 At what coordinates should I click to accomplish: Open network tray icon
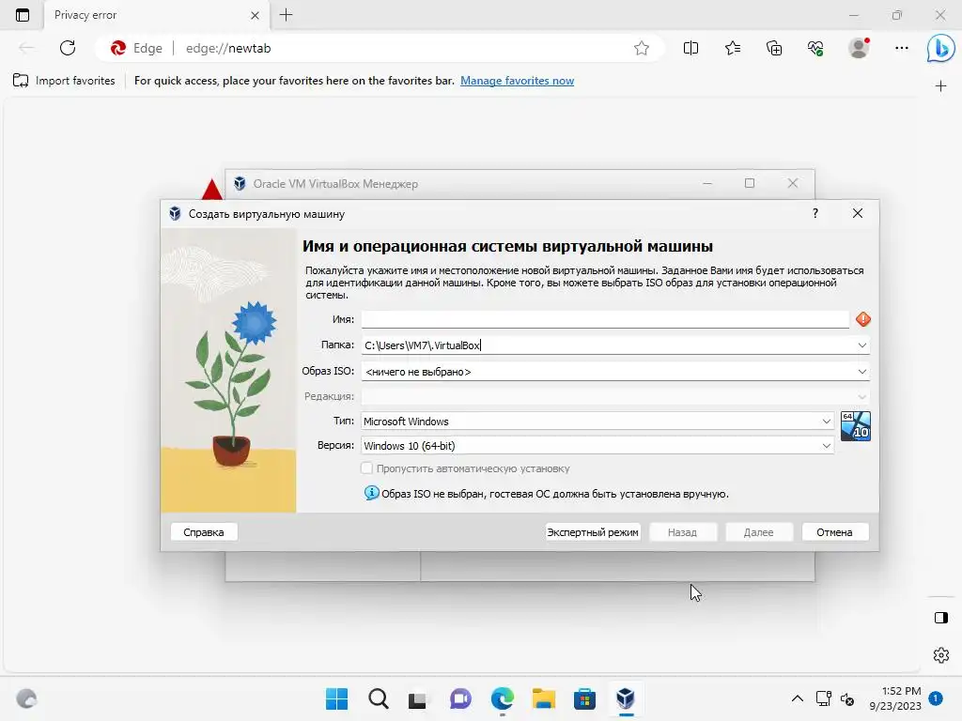coord(823,698)
